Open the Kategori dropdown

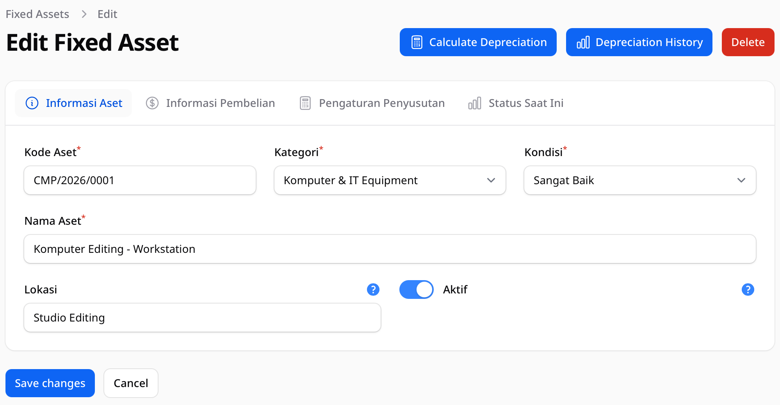click(389, 180)
